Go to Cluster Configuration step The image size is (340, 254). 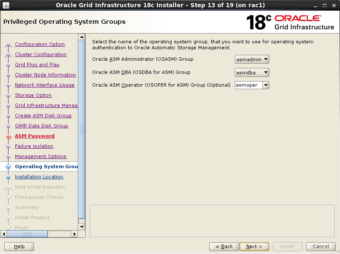point(41,54)
